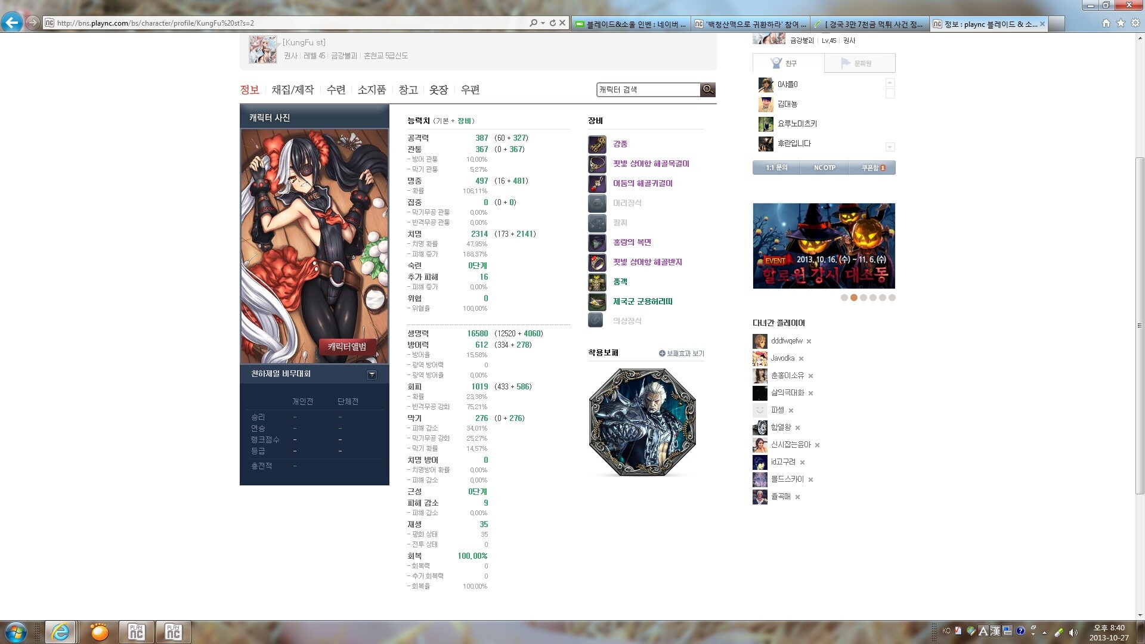
Task: Click the empty 의상장식 slot icon
Action: [596, 320]
